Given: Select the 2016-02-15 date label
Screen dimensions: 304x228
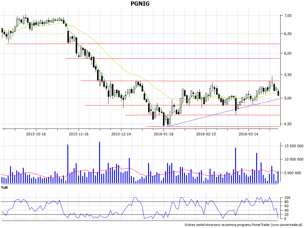Looking at the screenshot, I should point(206,134).
